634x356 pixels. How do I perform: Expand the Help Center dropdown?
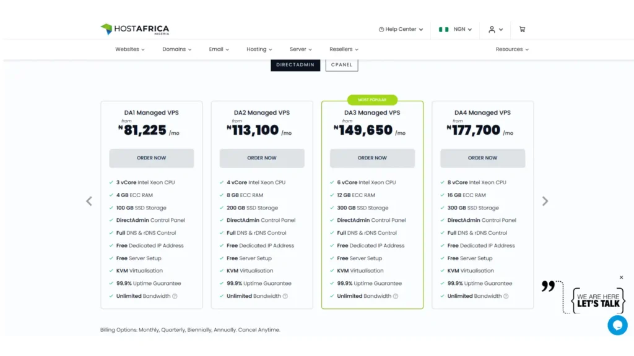(401, 30)
